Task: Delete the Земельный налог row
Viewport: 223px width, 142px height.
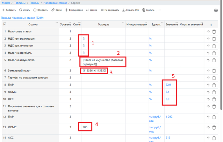Action: click(x=214, y=71)
